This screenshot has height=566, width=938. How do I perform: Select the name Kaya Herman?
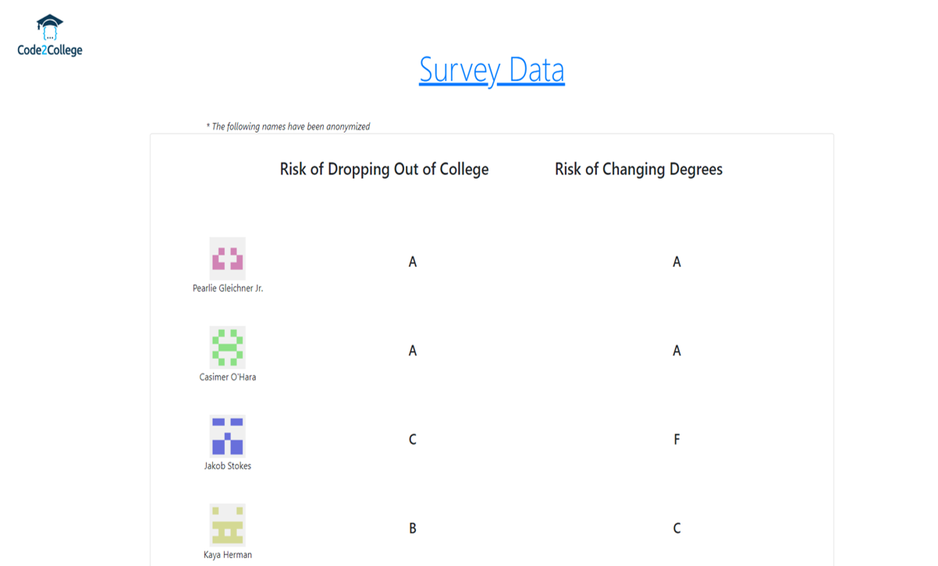click(x=228, y=555)
